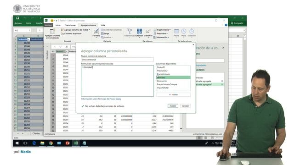Click inside the custom column formula box
This screenshot has height=165, width=294.
point(118,81)
